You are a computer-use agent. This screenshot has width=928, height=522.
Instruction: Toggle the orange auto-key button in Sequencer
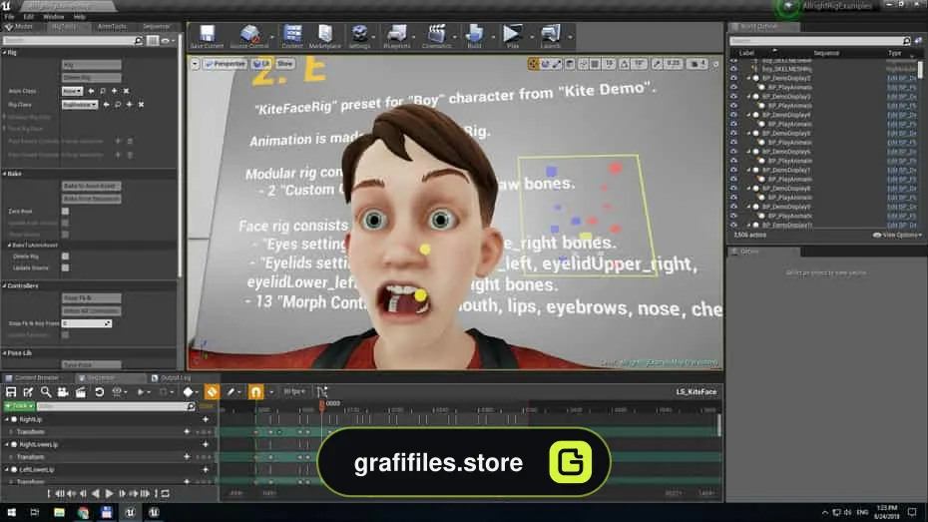pos(212,392)
